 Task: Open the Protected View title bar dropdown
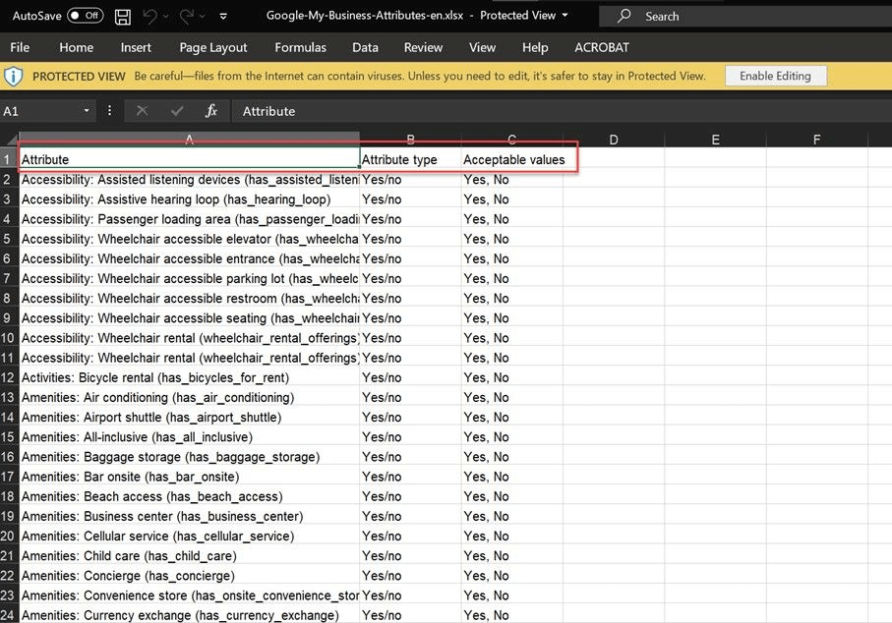(564, 16)
